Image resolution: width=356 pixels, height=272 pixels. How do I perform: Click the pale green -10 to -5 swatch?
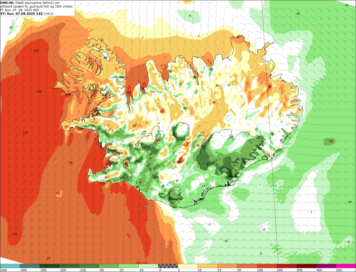[148, 266]
